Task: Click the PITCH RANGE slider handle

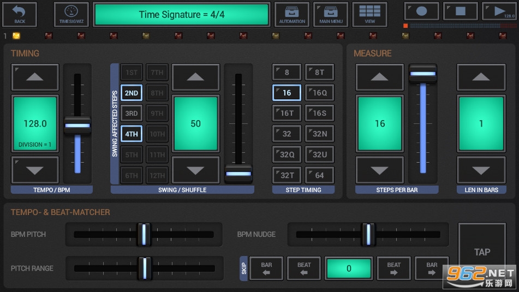Action: [x=145, y=268]
